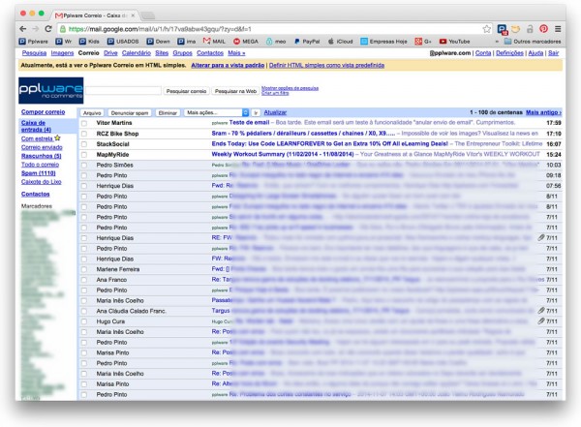Open Caixa de entrada (4) folder
Image resolution: width=581 pixels, height=427 pixels.
pos(36,127)
